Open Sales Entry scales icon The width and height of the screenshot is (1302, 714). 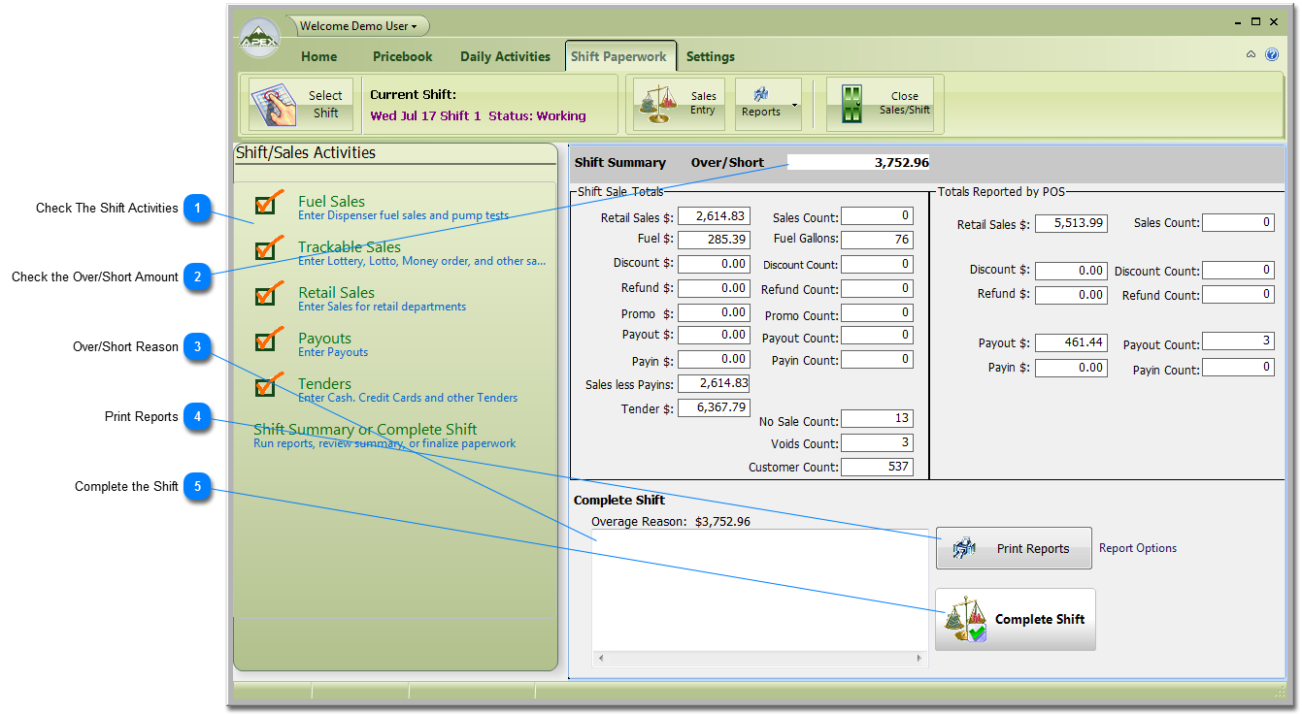657,105
